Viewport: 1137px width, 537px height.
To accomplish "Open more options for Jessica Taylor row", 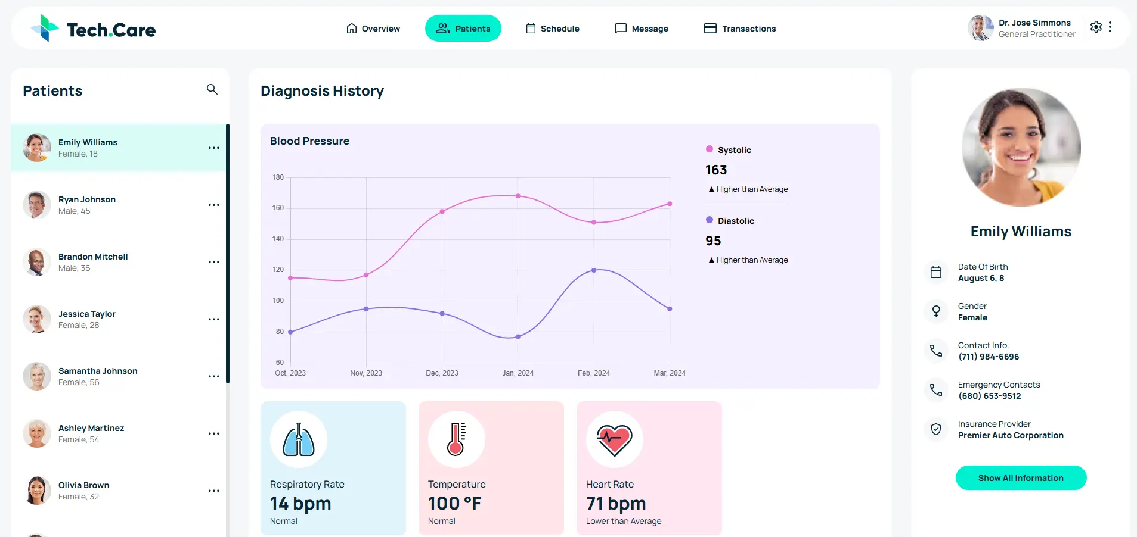I will (214, 319).
